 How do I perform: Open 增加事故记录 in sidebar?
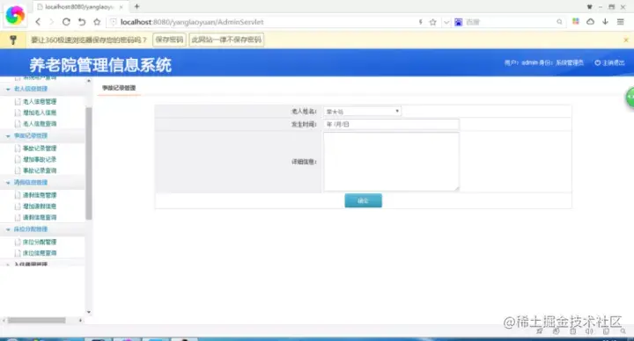point(40,159)
